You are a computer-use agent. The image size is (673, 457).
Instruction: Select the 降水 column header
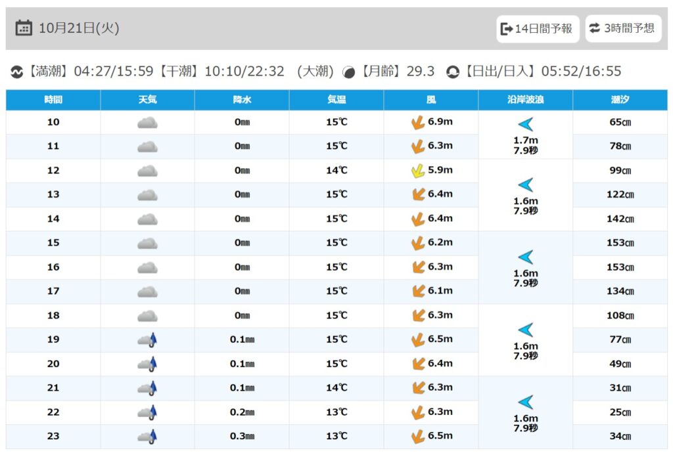click(x=242, y=100)
